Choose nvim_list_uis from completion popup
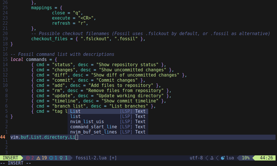 [x=87, y=122]
